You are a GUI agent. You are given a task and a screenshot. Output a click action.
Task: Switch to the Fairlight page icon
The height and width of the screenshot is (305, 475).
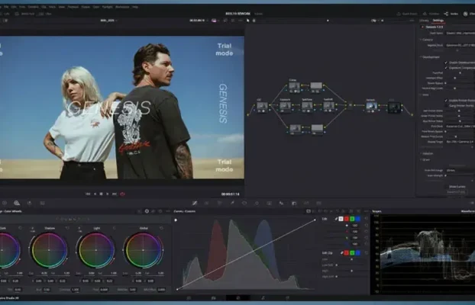coord(263,298)
